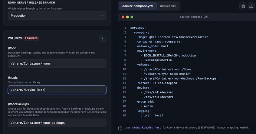Click the /dev/snd:/dev/snd device line
Screen dimensions: 256x134
(157, 92)
